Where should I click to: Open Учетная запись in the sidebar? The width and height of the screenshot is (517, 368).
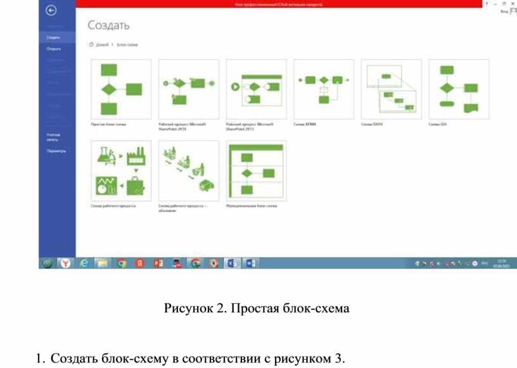pos(53,137)
